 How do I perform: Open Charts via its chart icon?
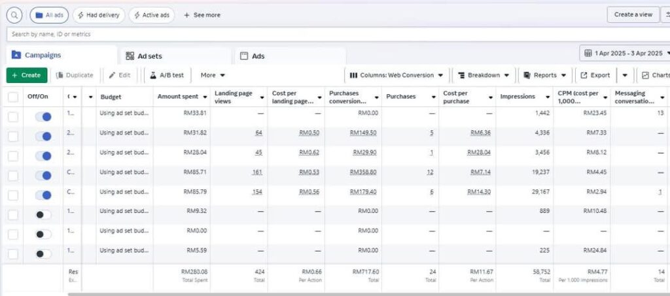point(646,75)
